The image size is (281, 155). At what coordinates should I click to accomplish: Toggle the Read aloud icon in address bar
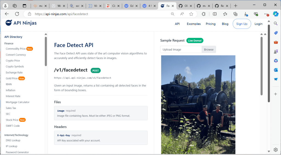pyautogui.click(x=182, y=14)
